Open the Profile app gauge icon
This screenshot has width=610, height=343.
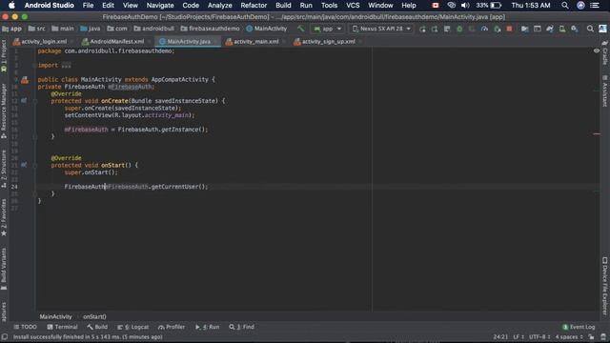(x=484, y=29)
